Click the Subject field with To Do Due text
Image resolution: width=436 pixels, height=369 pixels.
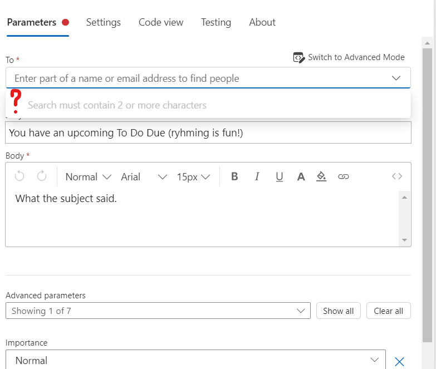click(x=208, y=132)
